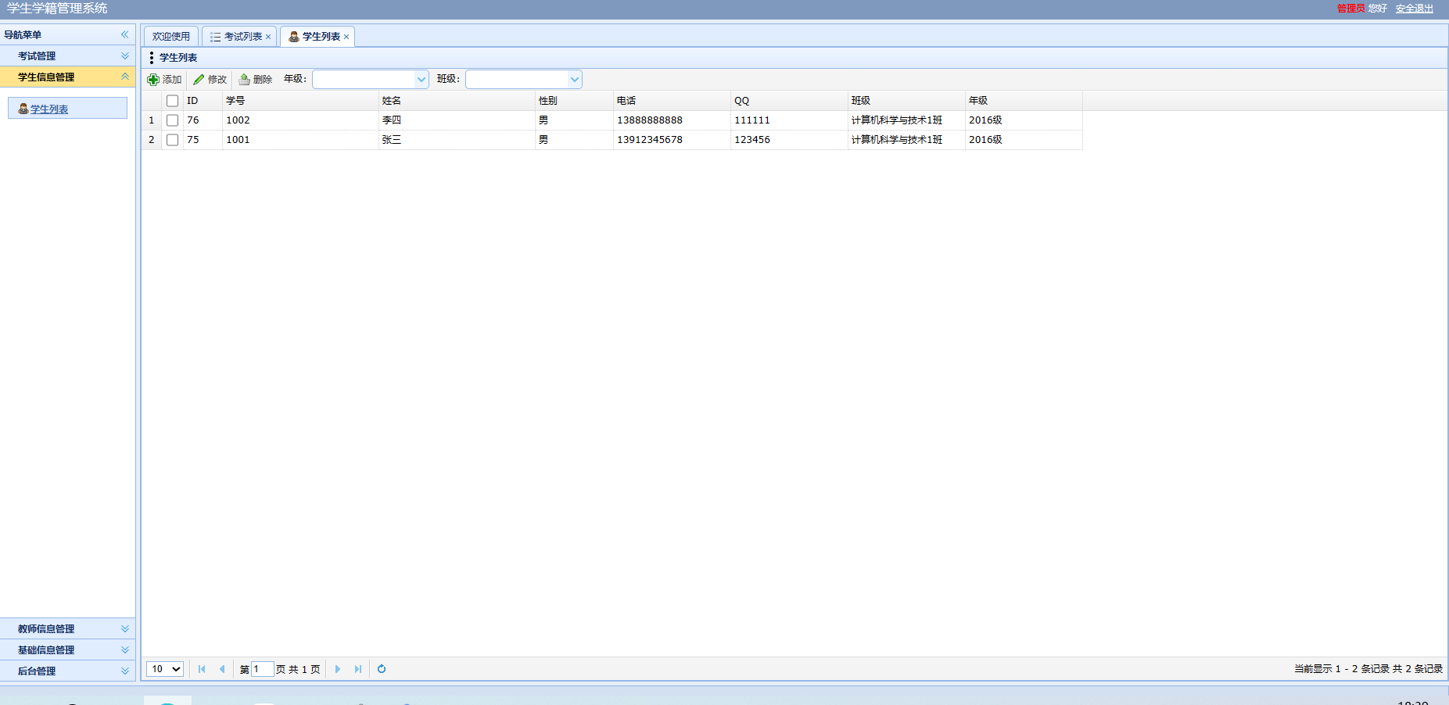This screenshot has width=1449, height=705.
Task: Open the 班级 (class) filter dropdown
Action: pos(574,80)
